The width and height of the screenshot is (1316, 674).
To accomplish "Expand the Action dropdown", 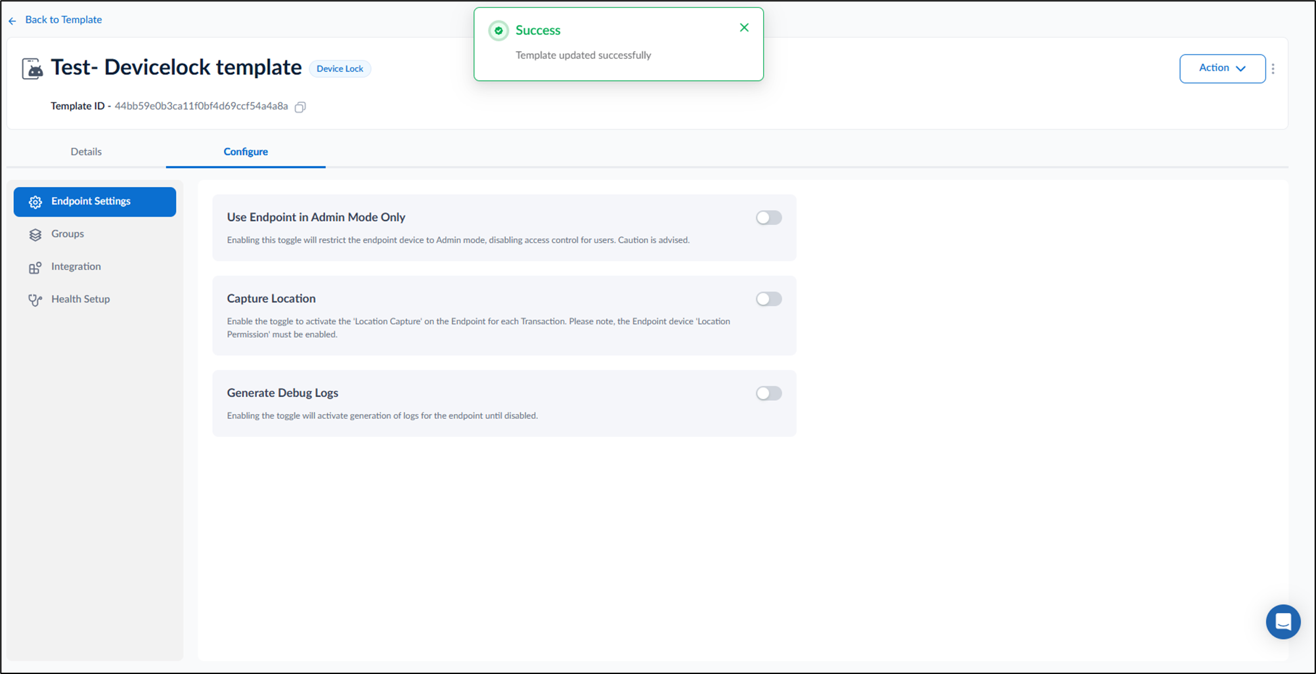I will coord(1222,68).
